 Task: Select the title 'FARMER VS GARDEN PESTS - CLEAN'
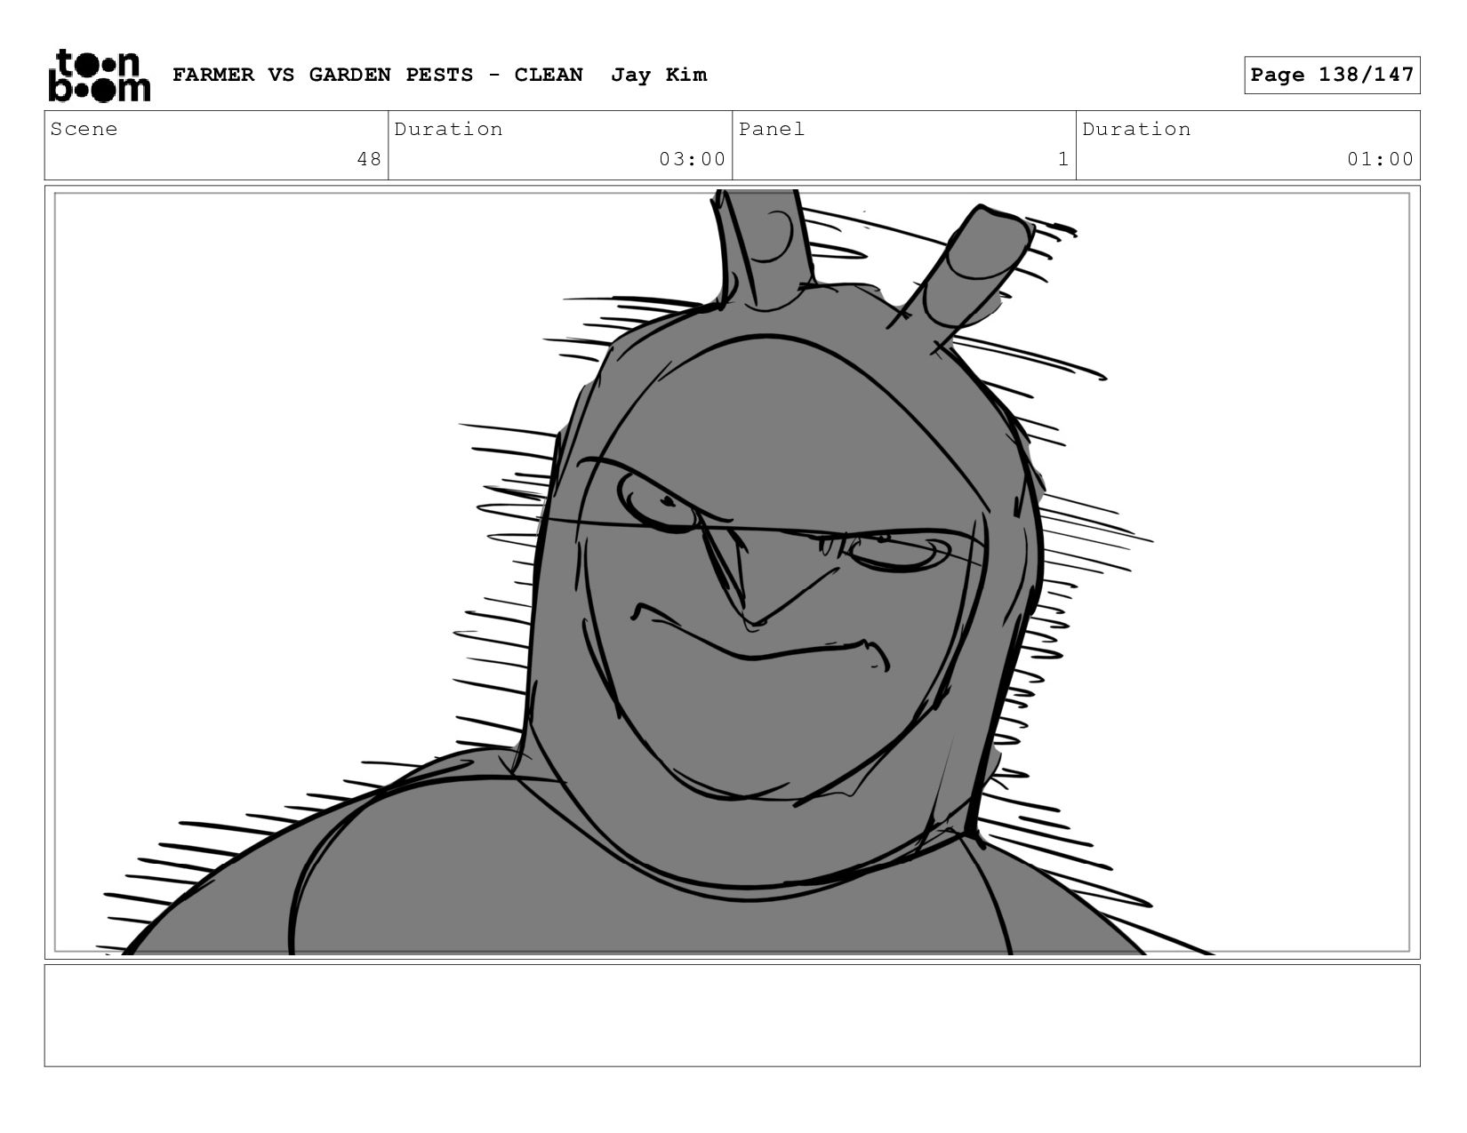[378, 75]
